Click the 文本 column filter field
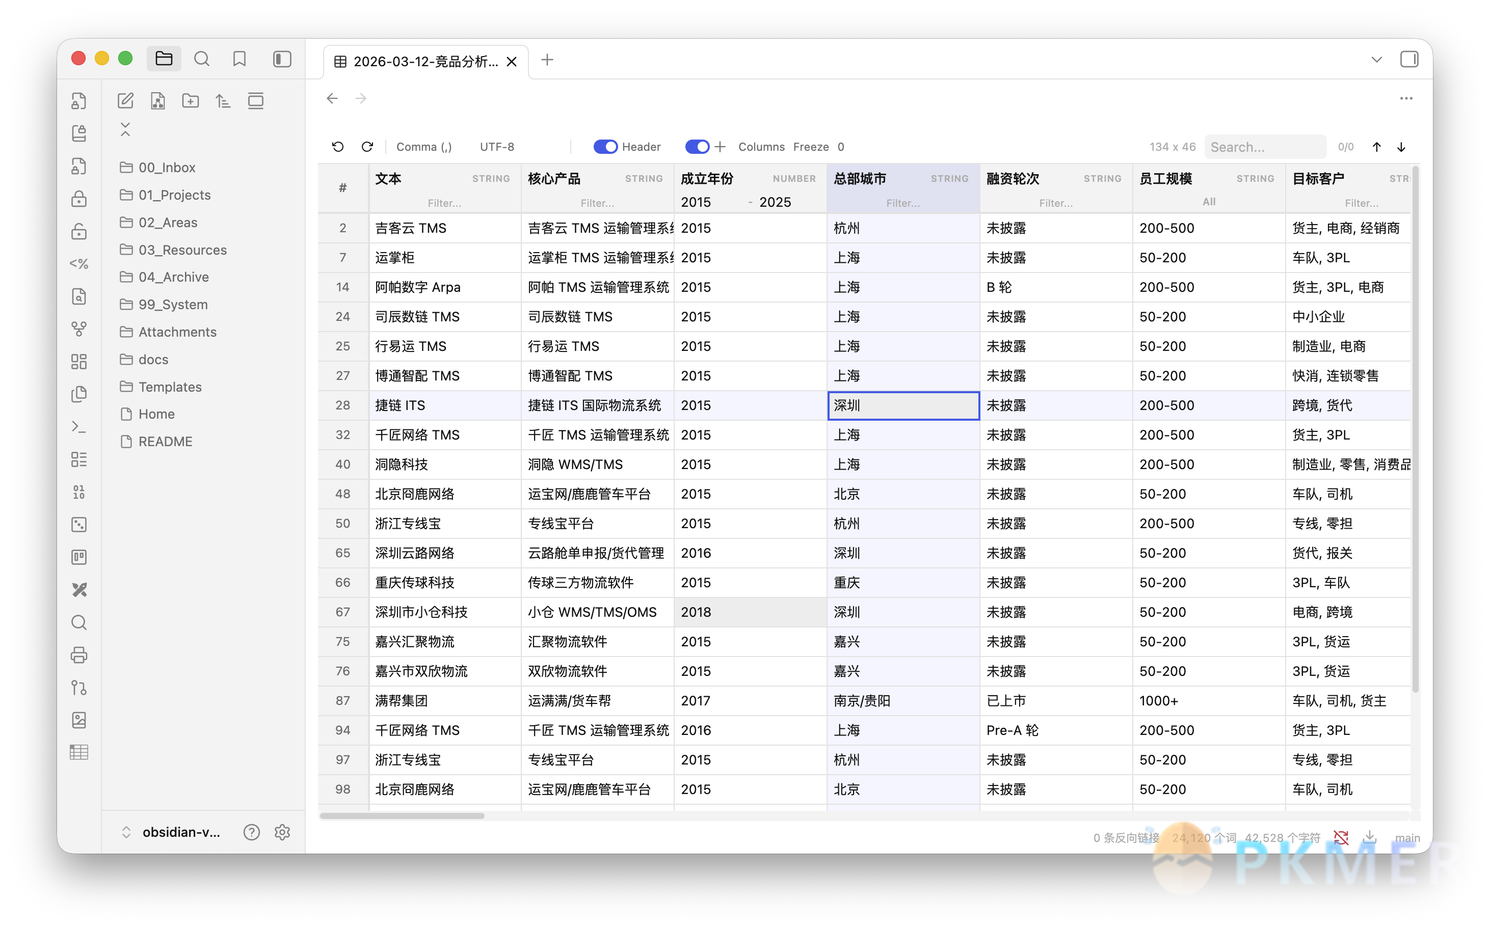Viewport: 1490px width, 929px height. coord(444,203)
